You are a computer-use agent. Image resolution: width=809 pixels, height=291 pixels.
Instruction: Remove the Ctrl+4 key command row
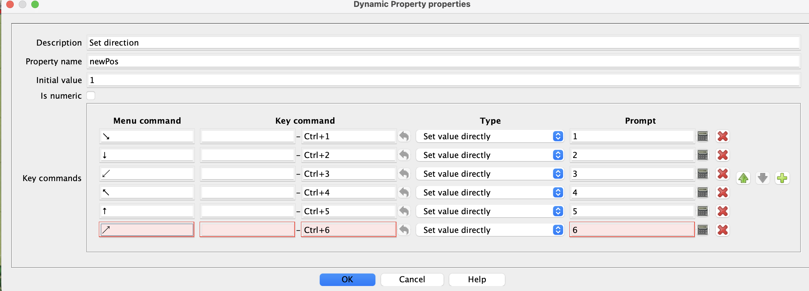click(722, 193)
